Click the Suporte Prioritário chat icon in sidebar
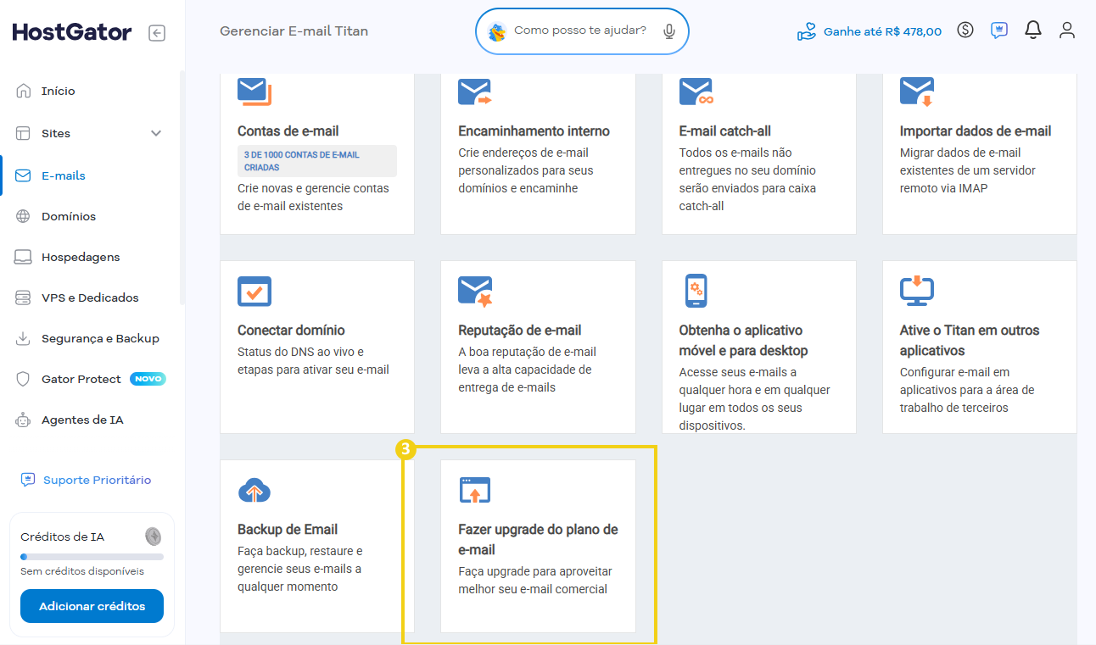 point(28,480)
